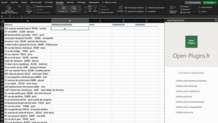The width and height of the screenshot is (218, 123).
Task: Open the Partager dropdown
Action: pyautogui.click(x=216, y=2)
